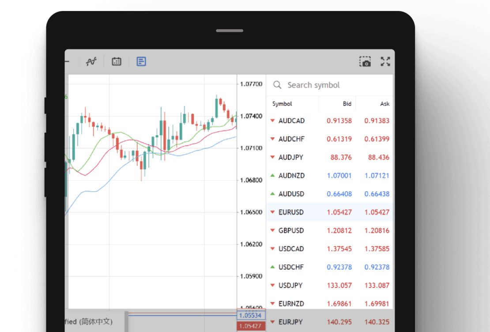
Task: Click the red down arrow beside AUDCAD
Action: 272,121
